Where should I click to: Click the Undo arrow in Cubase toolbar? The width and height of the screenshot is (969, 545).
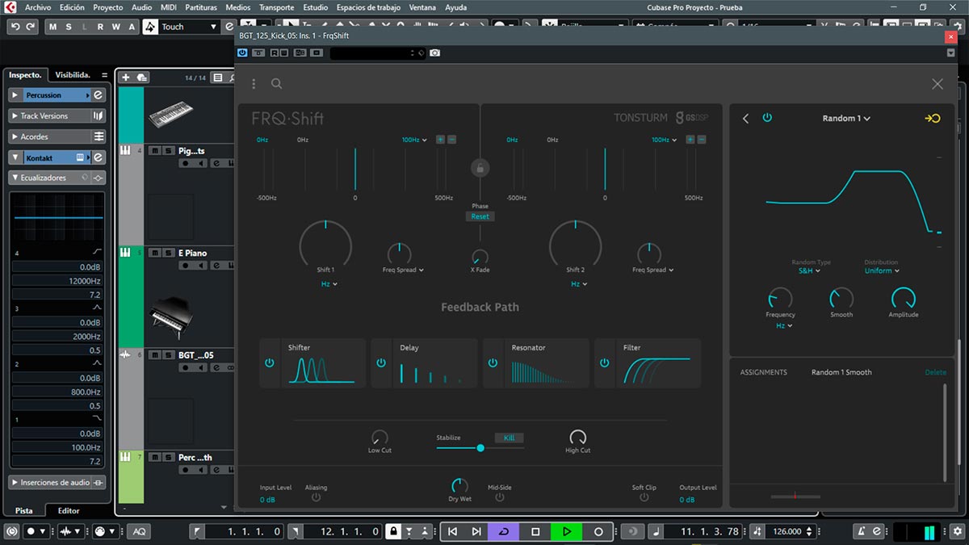(x=15, y=27)
